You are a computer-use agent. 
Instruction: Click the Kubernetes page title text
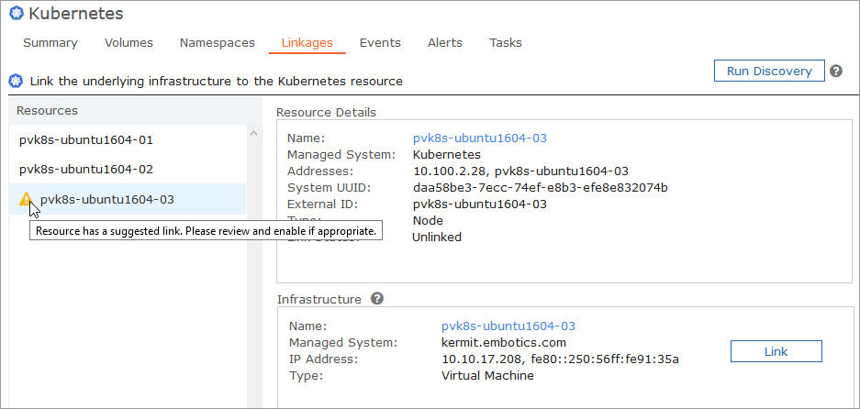click(75, 14)
